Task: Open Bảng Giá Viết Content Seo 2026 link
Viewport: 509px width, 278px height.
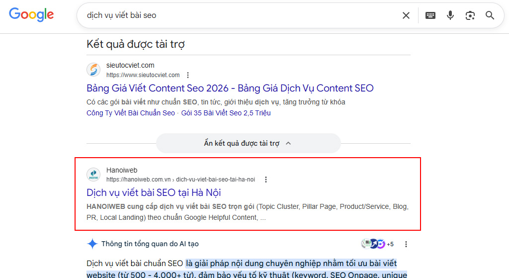Action: [230, 88]
